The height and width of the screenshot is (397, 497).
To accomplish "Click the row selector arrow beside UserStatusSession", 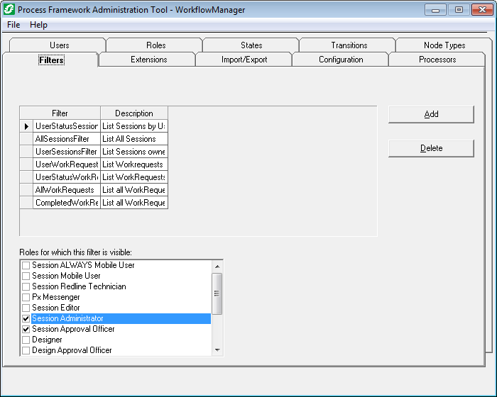I will point(26,126).
